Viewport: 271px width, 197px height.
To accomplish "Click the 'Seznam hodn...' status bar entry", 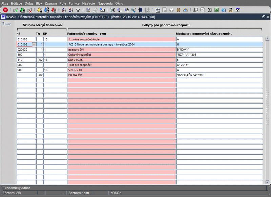I will 80,193.
